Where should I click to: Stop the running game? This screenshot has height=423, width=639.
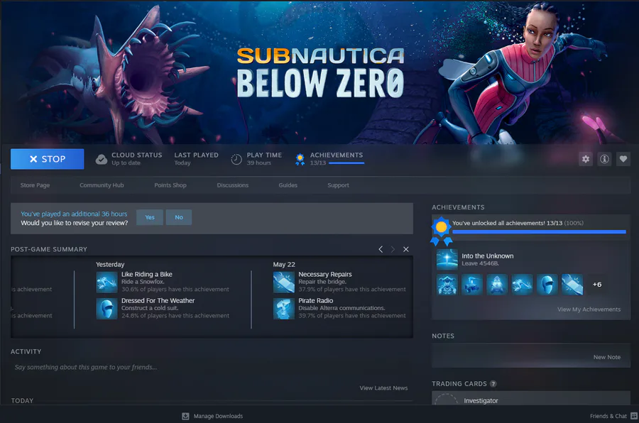[48, 159]
